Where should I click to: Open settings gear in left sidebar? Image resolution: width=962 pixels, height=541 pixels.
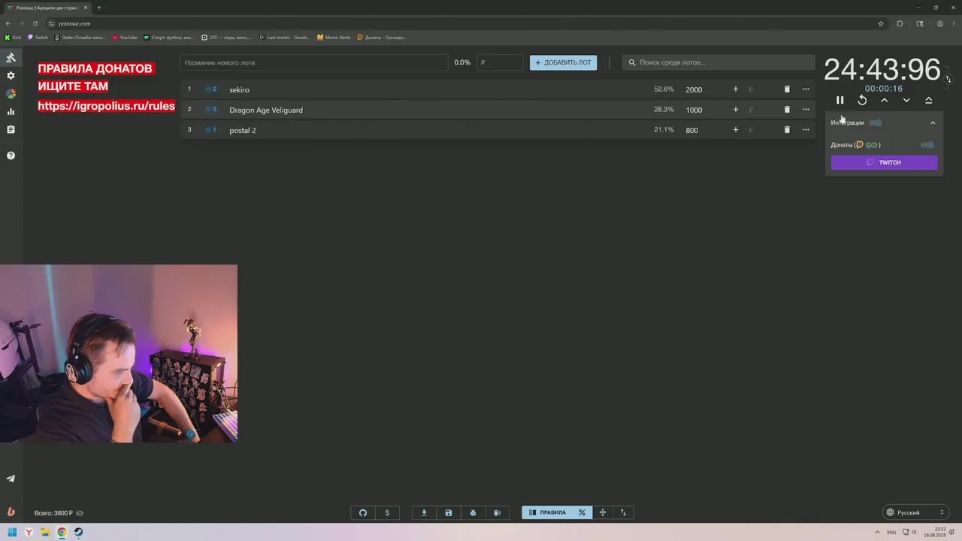11,76
